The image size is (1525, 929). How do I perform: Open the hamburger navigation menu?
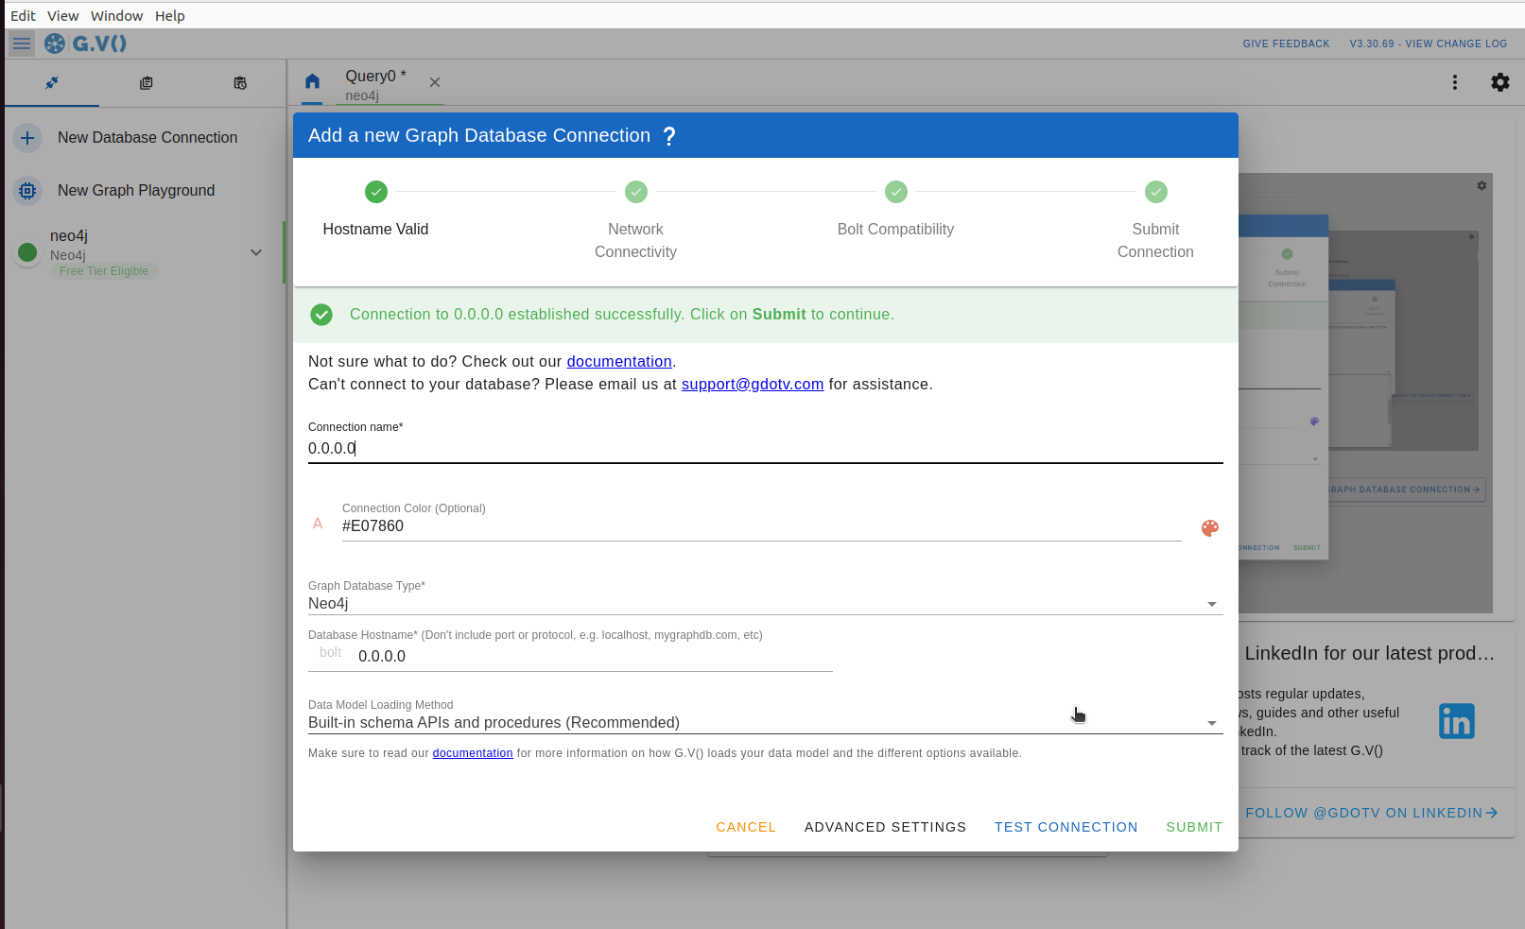click(22, 43)
